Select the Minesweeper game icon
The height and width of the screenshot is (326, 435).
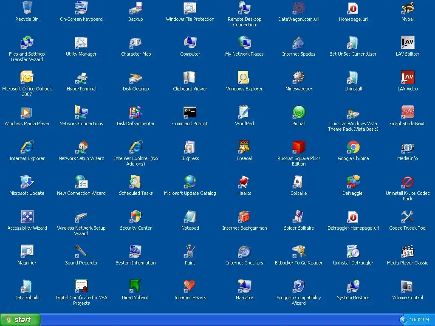[299, 77]
